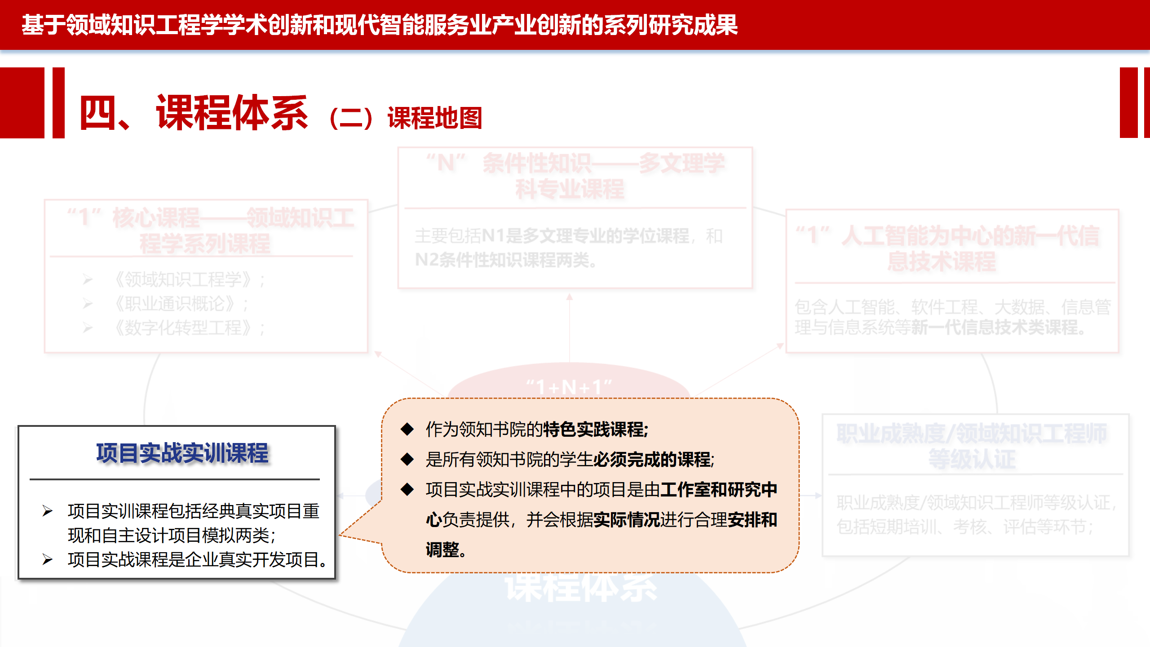Click the "1+N+1" label in the ellipse

coord(569,387)
